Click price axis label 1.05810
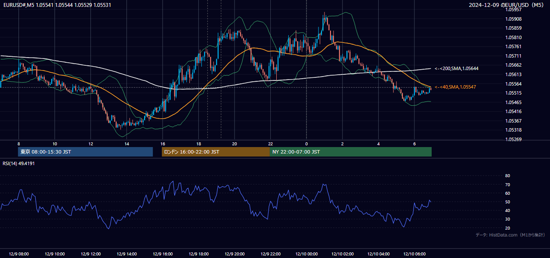550x258 pixels. 513,37
